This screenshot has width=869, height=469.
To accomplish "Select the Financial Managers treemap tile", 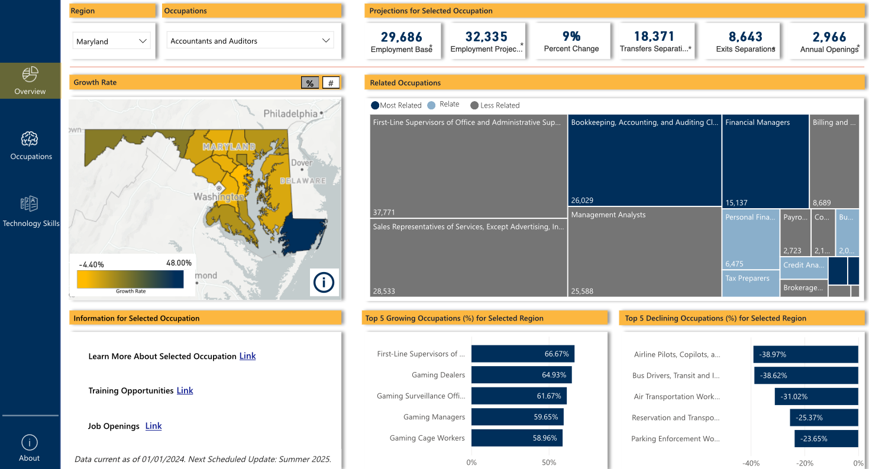I will [765, 161].
